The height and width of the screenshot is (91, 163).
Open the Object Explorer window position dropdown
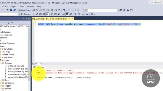tap(23, 19)
